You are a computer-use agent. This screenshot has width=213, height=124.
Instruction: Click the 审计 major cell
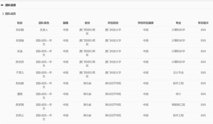[178, 94]
